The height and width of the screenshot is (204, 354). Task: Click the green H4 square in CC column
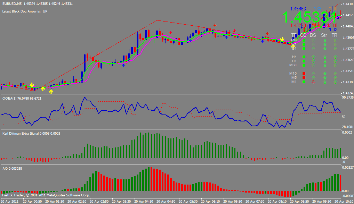(304, 57)
